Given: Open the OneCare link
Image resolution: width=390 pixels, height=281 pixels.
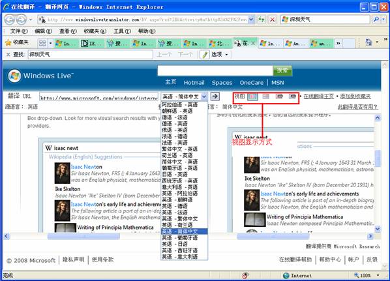Looking at the screenshot, I should 252,83.
